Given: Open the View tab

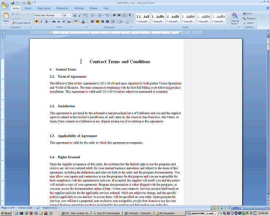Looking at the screenshot, I should tap(106, 8).
